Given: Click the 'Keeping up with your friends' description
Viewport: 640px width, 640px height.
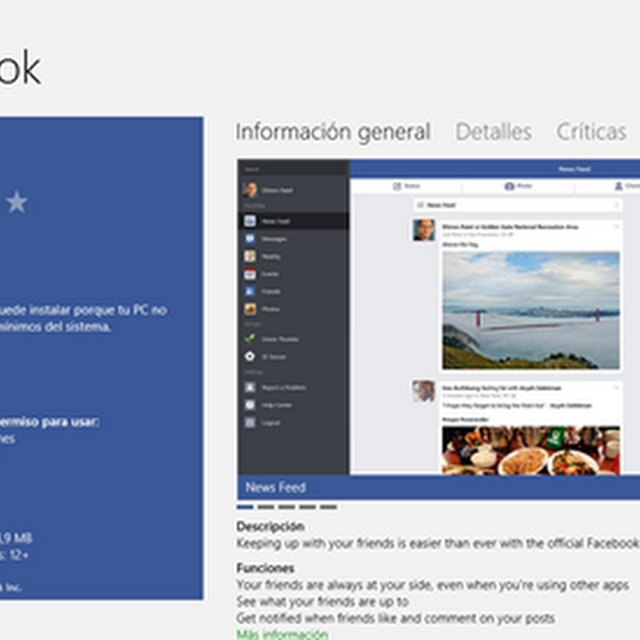Looking at the screenshot, I should point(438,544).
